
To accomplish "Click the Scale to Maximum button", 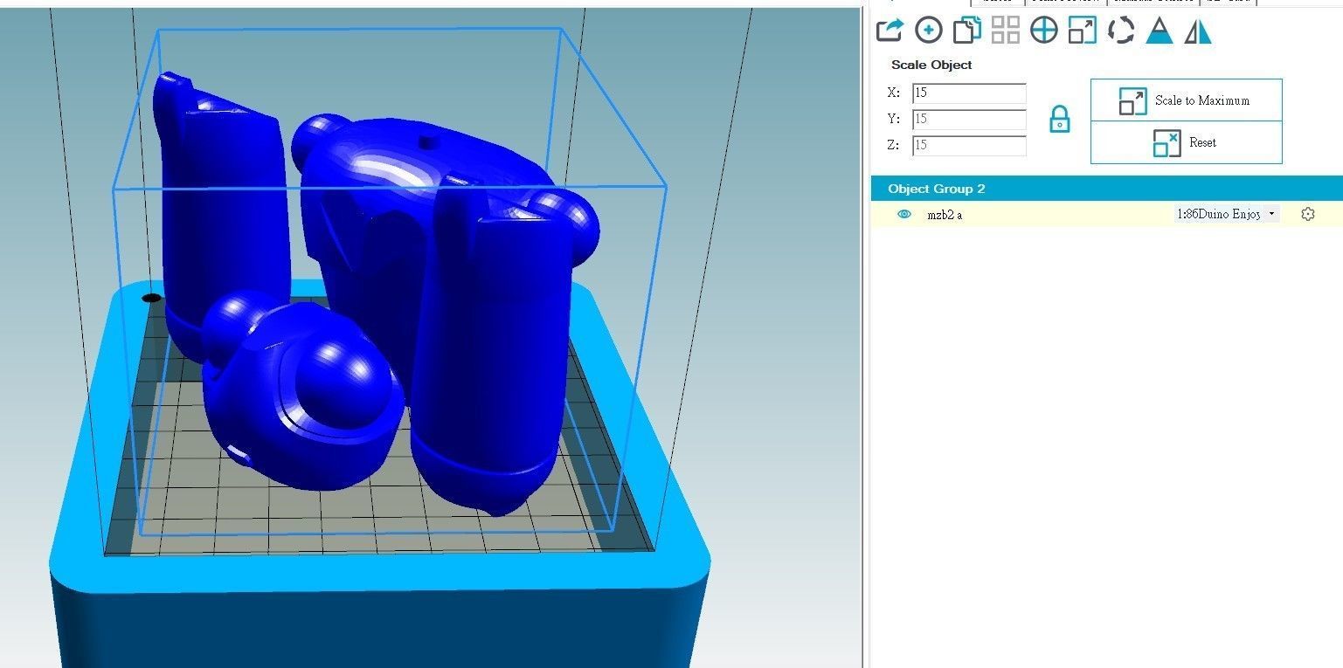I will [1187, 100].
